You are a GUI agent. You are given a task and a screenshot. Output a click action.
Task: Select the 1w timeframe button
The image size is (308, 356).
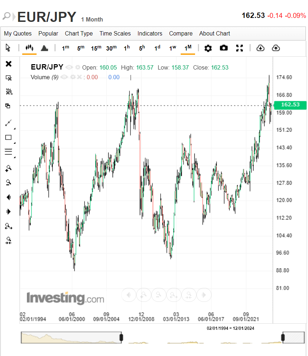pyautogui.click(x=172, y=48)
